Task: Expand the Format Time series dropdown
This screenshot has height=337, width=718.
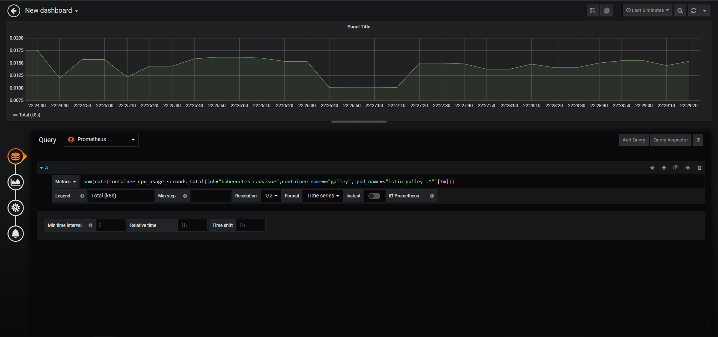Action: 323,196
